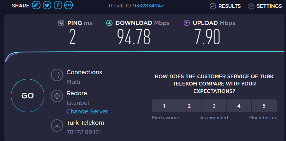Rate customer service as 5

click(x=264, y=106)
